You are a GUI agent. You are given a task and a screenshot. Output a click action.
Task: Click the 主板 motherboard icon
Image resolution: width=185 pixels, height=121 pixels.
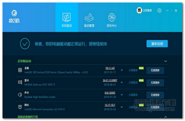click(20, 70)
